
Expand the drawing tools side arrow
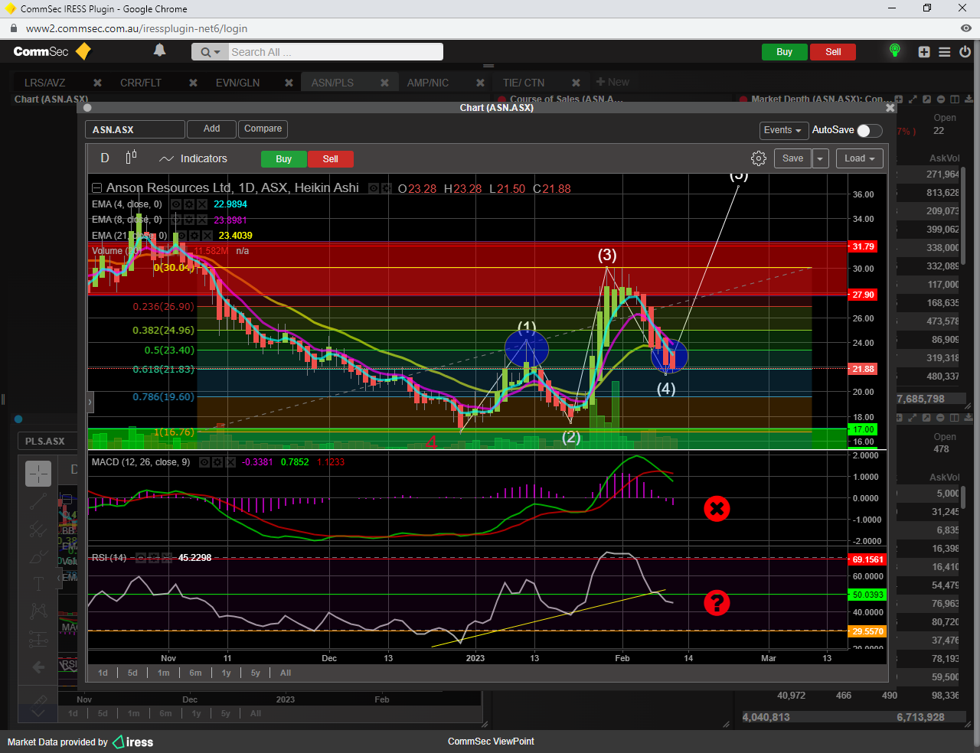(x=90, y=401)
